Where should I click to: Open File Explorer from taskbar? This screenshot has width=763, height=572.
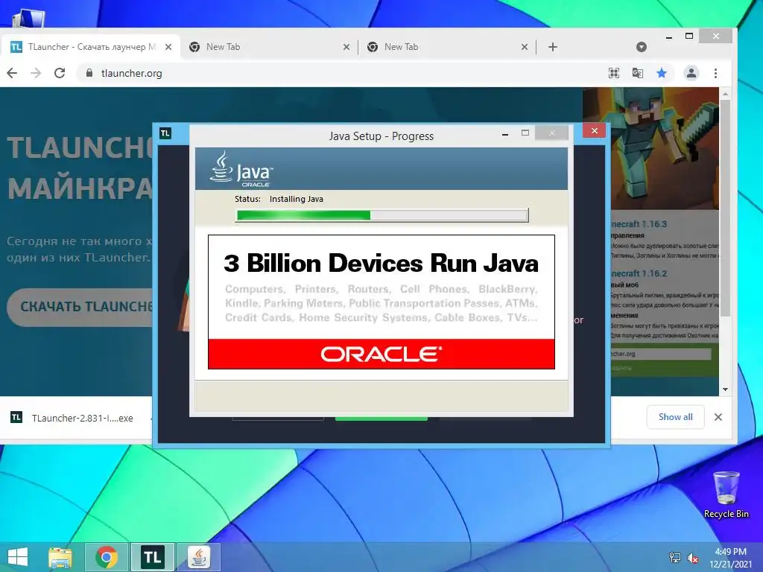pos(60,557)
